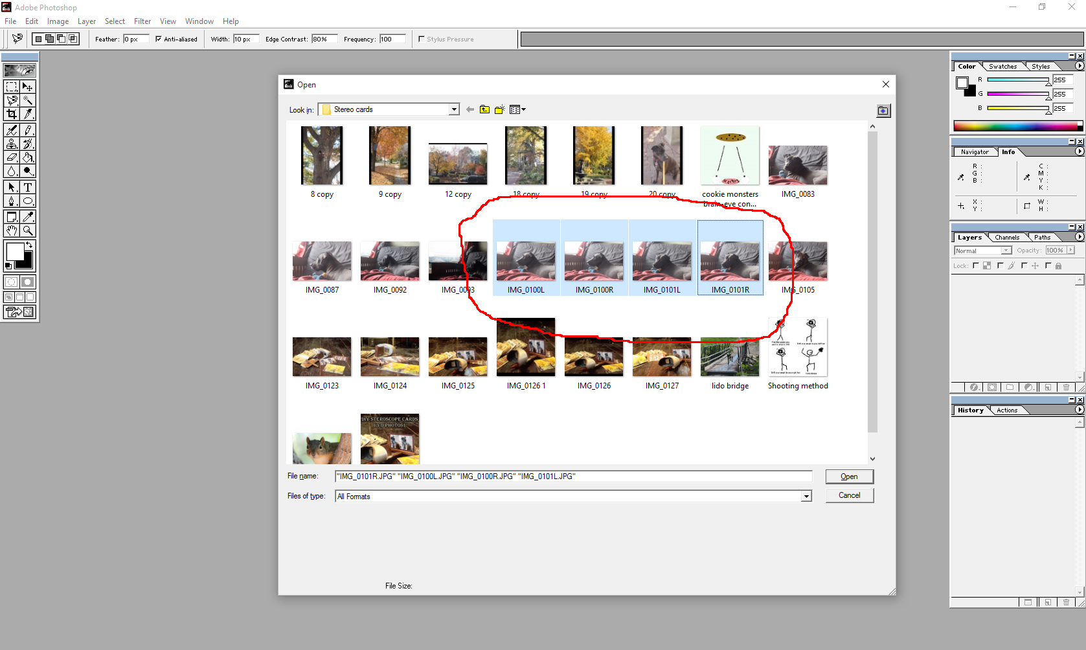Open the Info palette flyout menu
Screen dimensions: 1086x650
(x=1080, y=151)
